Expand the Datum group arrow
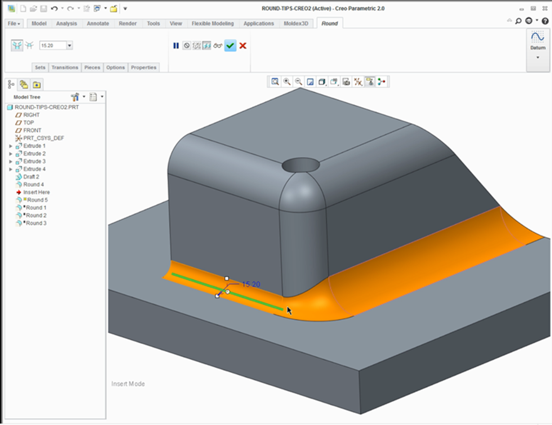This screenshot has width=552, height=425. click(x=538, y=57)
